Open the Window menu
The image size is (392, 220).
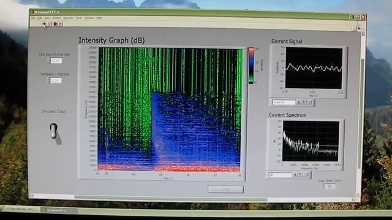coord(89,18)
